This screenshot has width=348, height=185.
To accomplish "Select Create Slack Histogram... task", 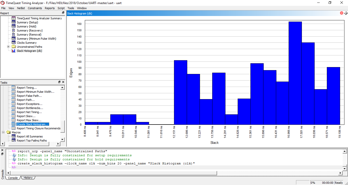I will click(x=33, y=124).
